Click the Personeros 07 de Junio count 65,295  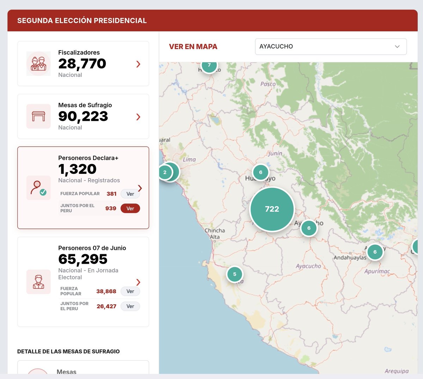(83, 259)
